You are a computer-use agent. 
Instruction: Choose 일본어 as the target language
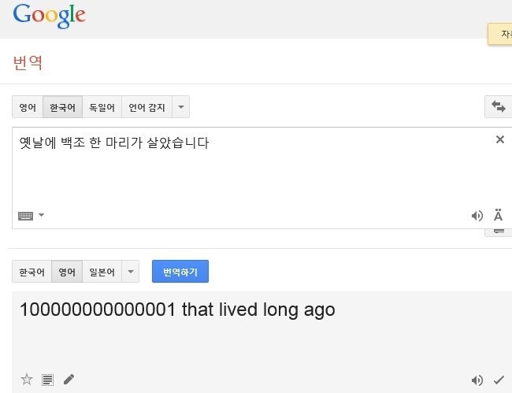coord(102,273)
